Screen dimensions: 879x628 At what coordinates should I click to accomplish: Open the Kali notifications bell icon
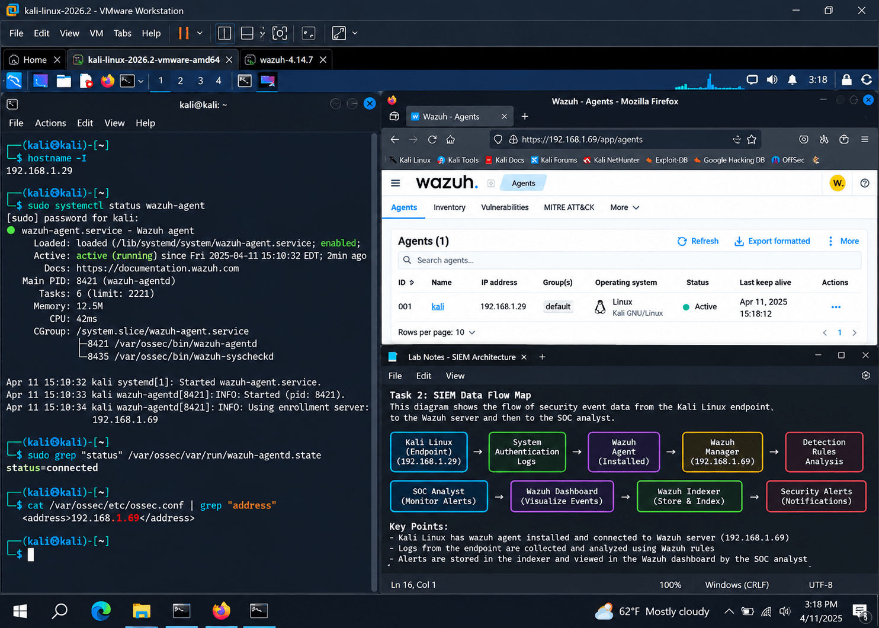pyautogui.click(x=792, y=79)
